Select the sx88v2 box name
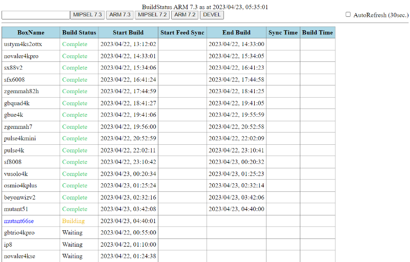This screenshot has width=410, height=262. click(x=13, y=68)
